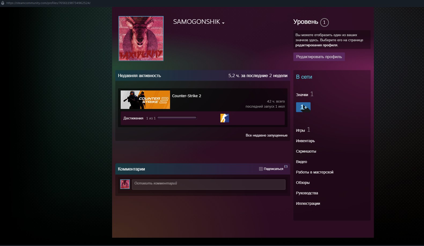424x246 pixels.
Task: Click the achievements progress bar
Action: click(x=177, y=118)
